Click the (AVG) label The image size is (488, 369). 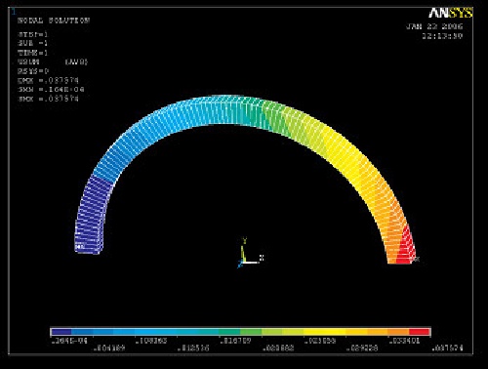[x=76, y=61]
